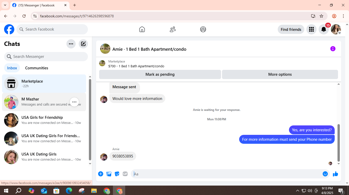Open Chrome three-dot menu
Screen dimensions: 349x195
click(343, 16)
